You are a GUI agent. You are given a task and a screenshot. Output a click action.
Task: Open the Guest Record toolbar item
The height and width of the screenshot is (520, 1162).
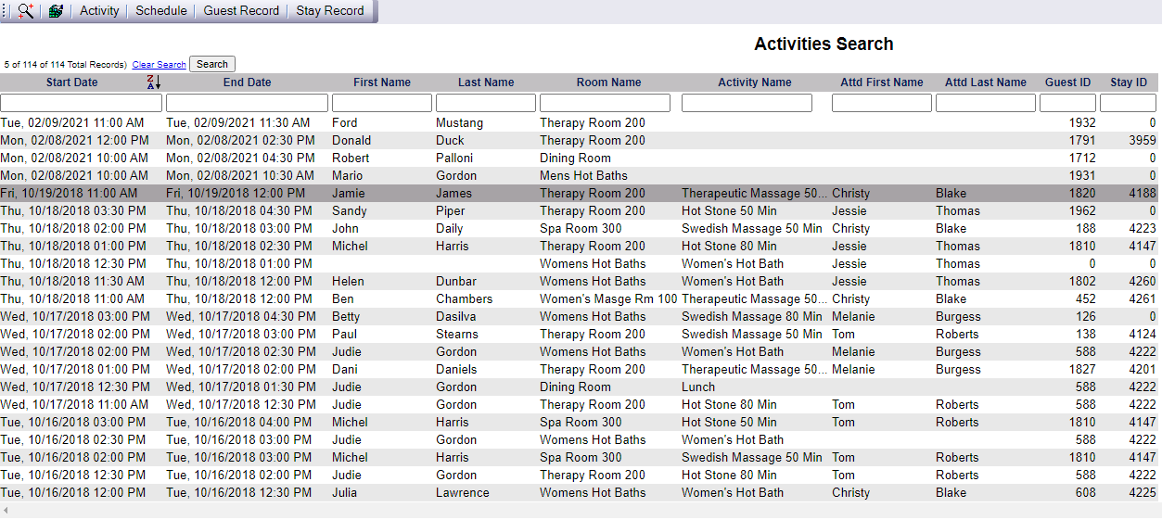pos(241,11)
